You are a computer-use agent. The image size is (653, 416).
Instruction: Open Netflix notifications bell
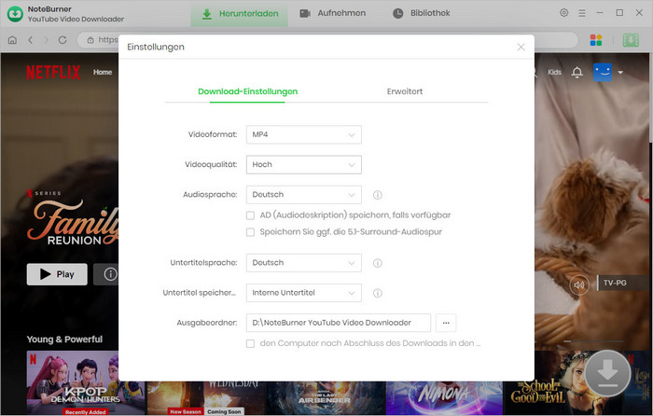pyautogui.click(x=577, y=72)
